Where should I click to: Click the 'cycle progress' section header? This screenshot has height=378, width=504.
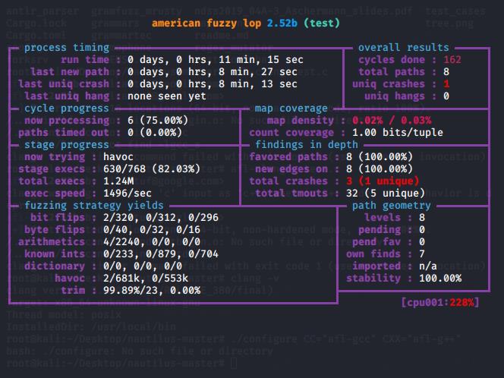pos(67,109)
